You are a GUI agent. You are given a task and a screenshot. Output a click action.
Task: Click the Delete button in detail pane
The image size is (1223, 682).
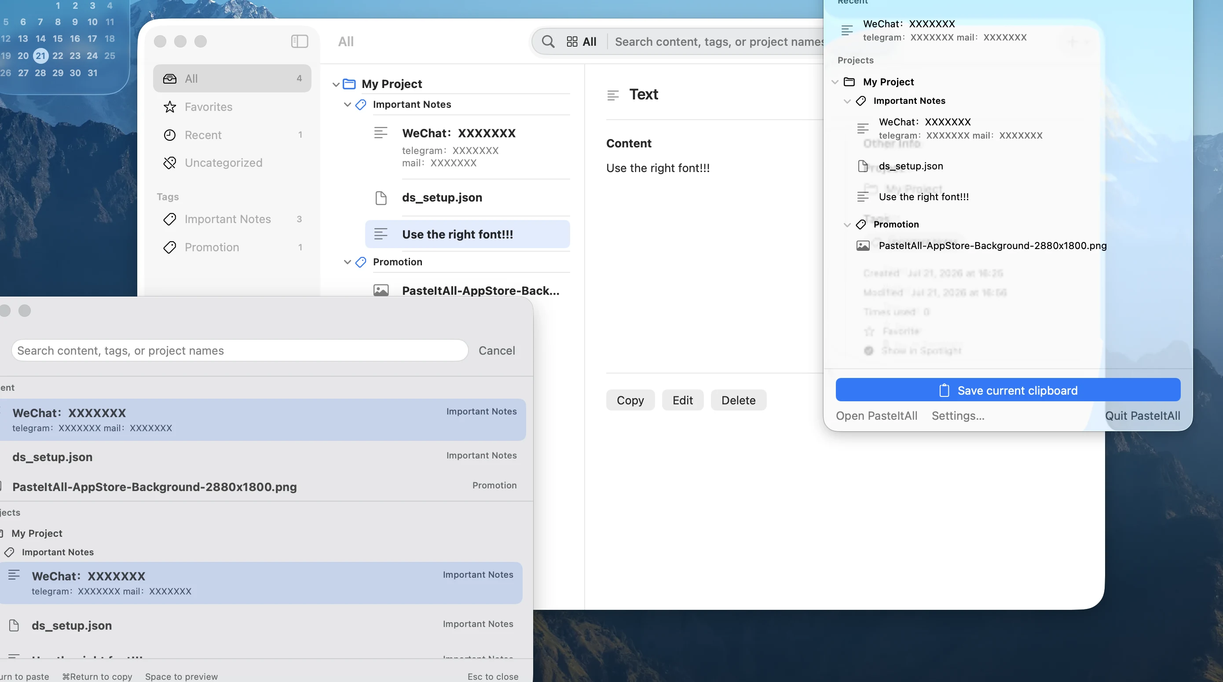[x=738, y=400]
